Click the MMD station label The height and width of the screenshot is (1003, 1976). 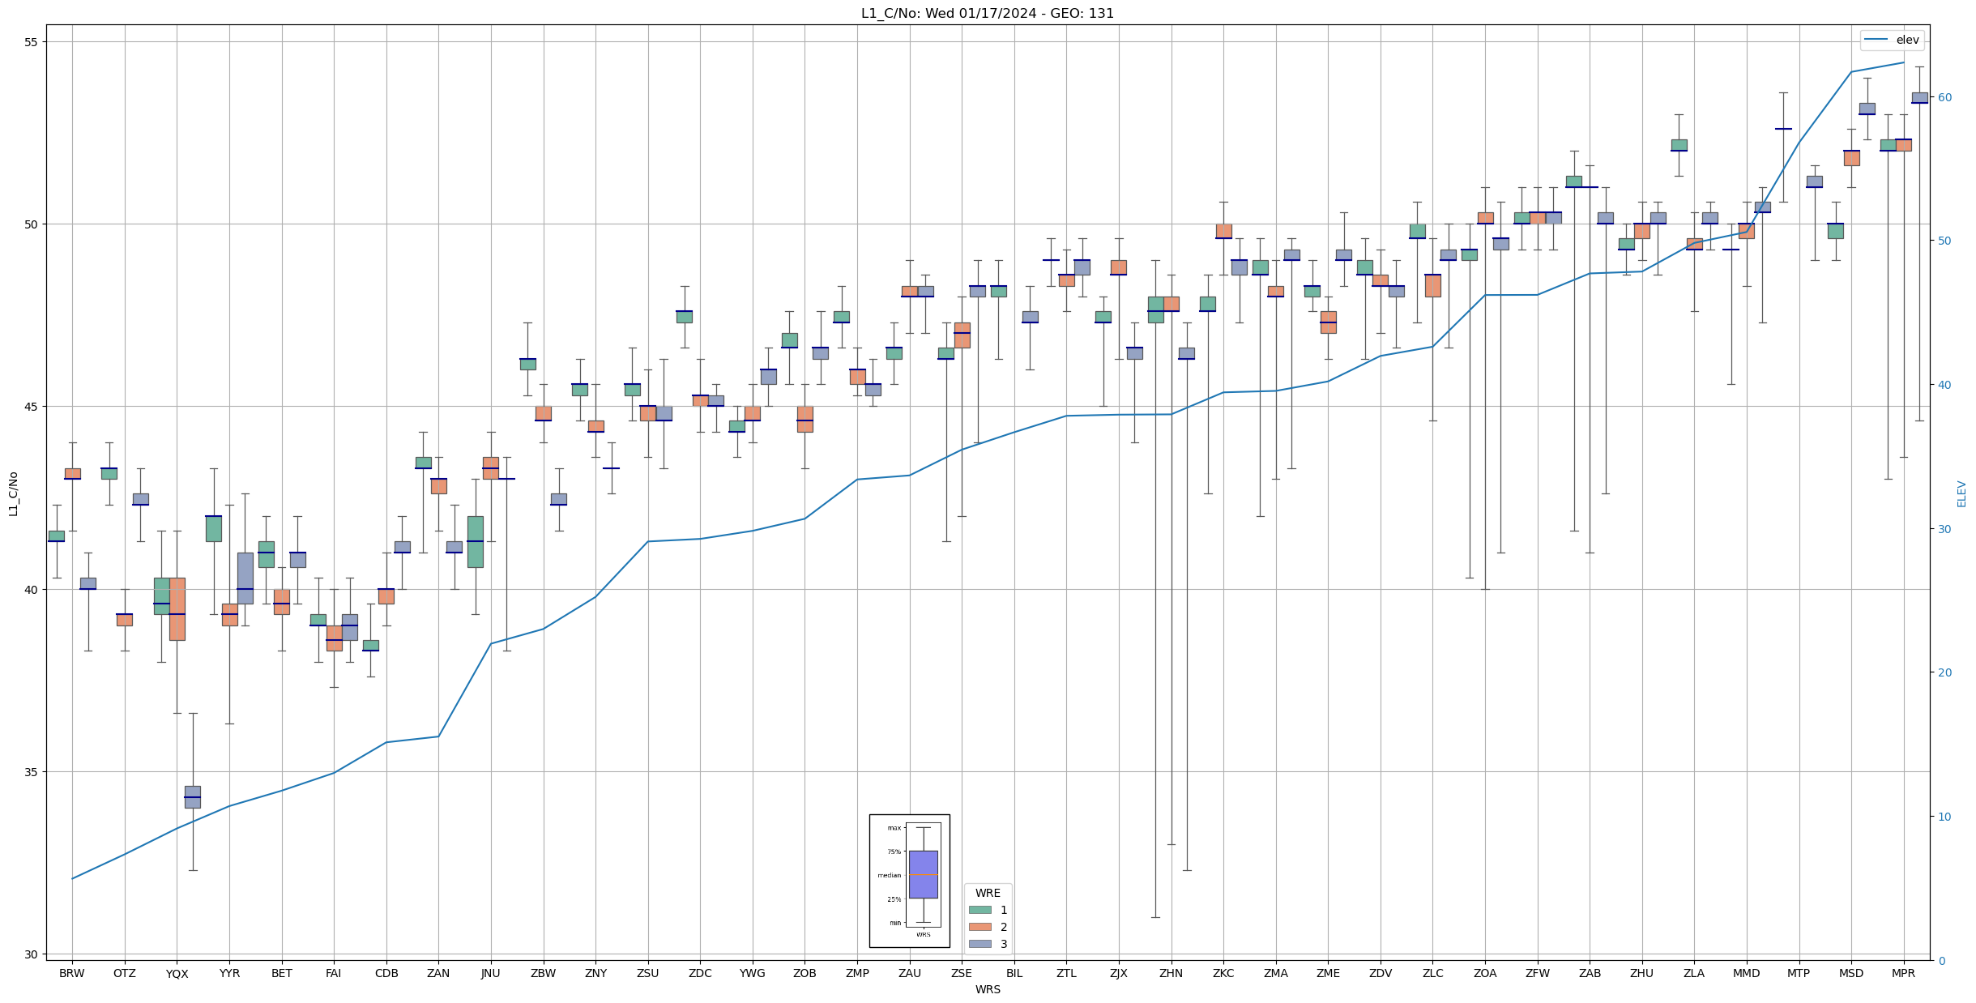click(1747, 973)
